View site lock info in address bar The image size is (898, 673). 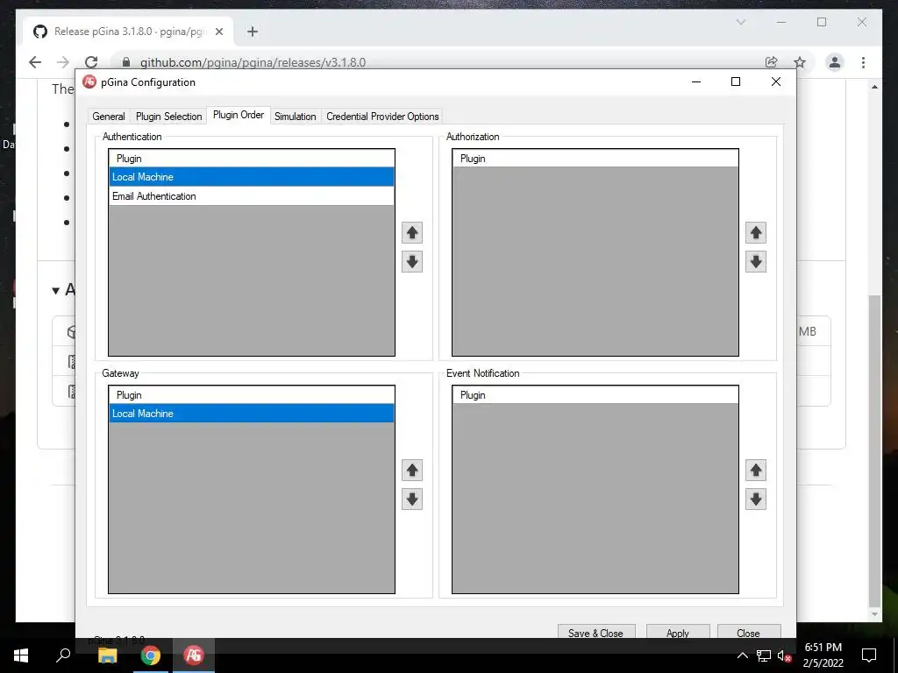126,62
